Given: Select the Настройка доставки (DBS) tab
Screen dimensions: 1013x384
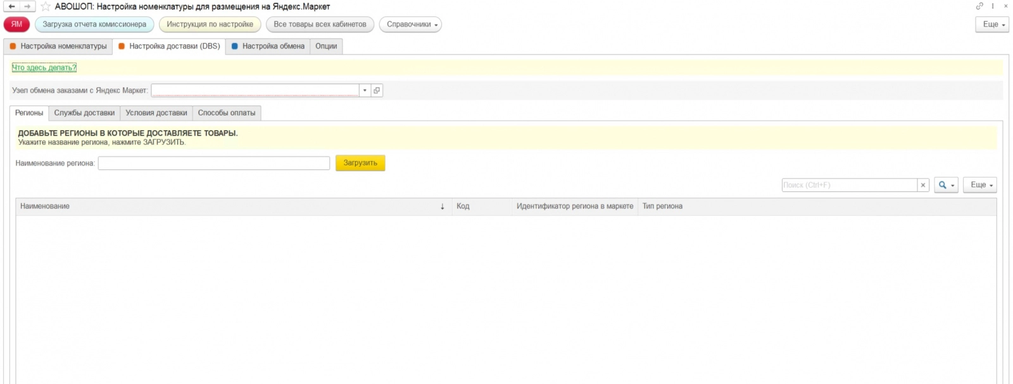Looking at the screenshot, I should coord(169,46).
